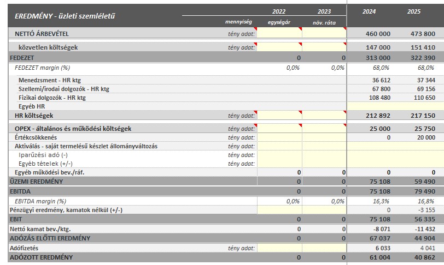
Task: Click the mennyiség subheader
Action: 238,22
